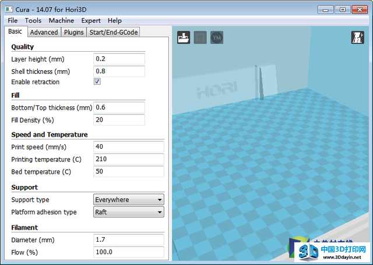Image resolution: width=373 pixels, height=265 pixels.
Task: Switch to the Advanced tab
Action: click(x=44, y=33)
